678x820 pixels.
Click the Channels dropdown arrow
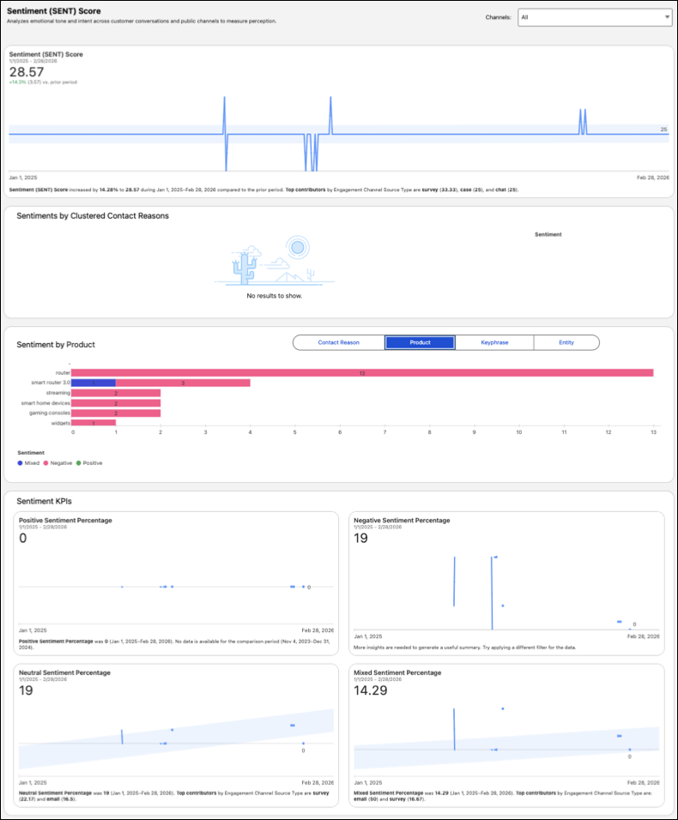(667, 17)
